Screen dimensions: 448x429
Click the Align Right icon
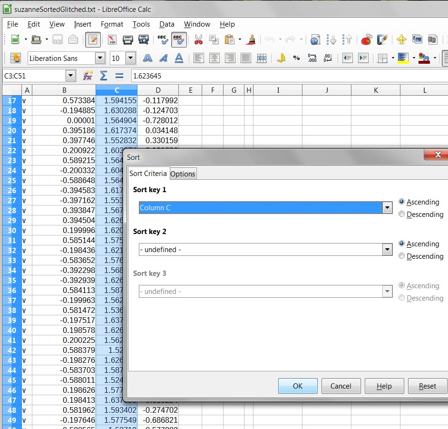click(230, 58)
